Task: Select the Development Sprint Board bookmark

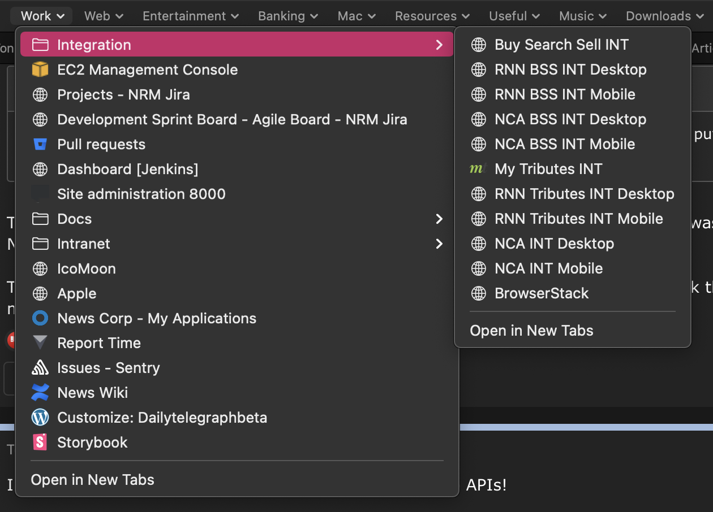Action: coord(232,119)
